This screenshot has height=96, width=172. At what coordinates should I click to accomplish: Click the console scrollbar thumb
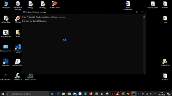(144, 17)
